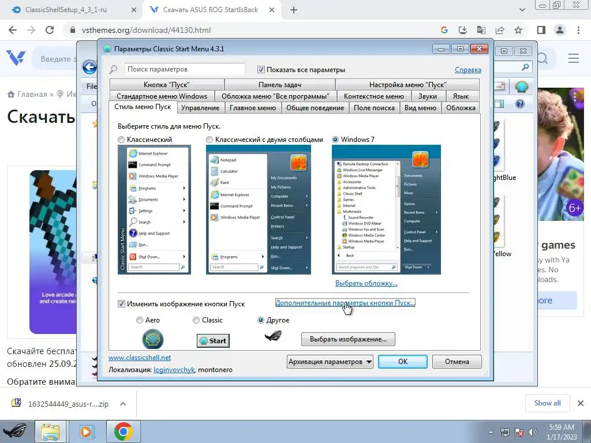Screen dimensions: 591x443
Task: Click the OK button
Action: pos(402,362)
